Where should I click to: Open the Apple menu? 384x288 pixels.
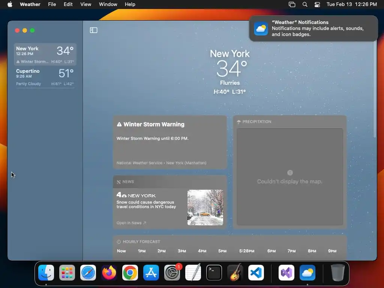point(10,4)
